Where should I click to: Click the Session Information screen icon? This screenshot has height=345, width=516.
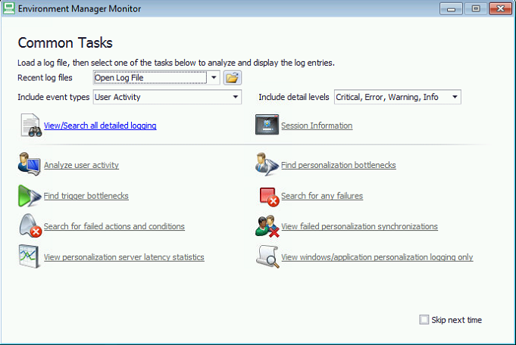(x=267, y=125)
